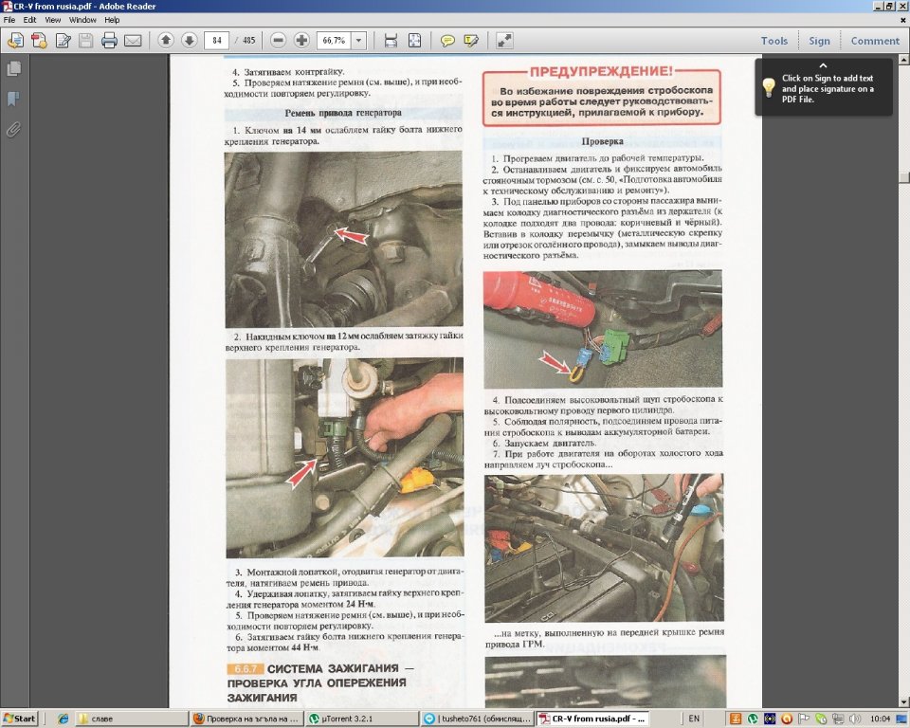Image resolution: width=910 pixels, height=728 pixels.
Task: Open the Tools pane
Action: (773, 41)
